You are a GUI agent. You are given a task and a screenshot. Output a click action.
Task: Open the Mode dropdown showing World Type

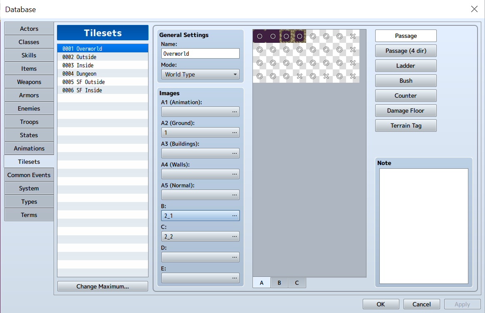(x=200, y=74)
